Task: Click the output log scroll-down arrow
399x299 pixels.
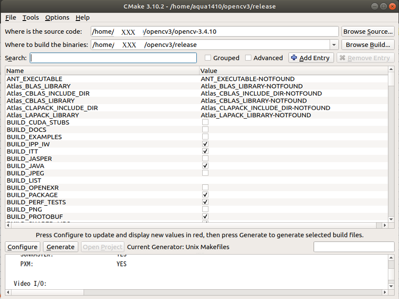Action: click(391, 286)
